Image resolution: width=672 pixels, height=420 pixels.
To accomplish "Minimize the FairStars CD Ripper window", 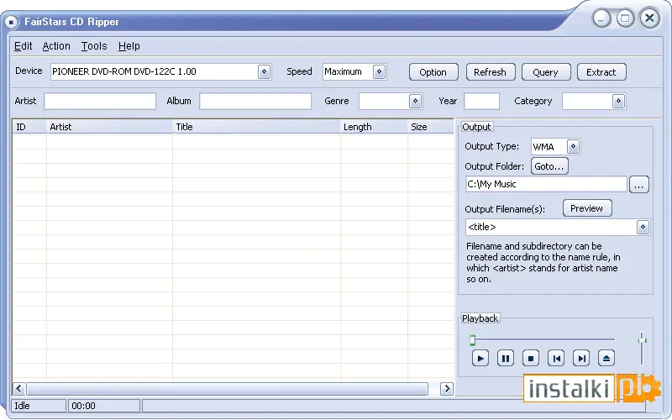I will 601,18.
